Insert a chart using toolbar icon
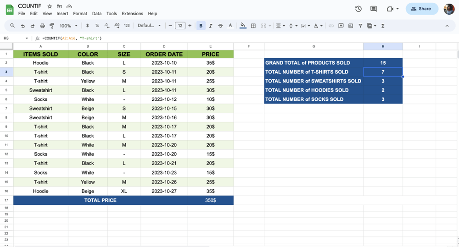Viewport: 459px width, 247px height. [351, 26]
